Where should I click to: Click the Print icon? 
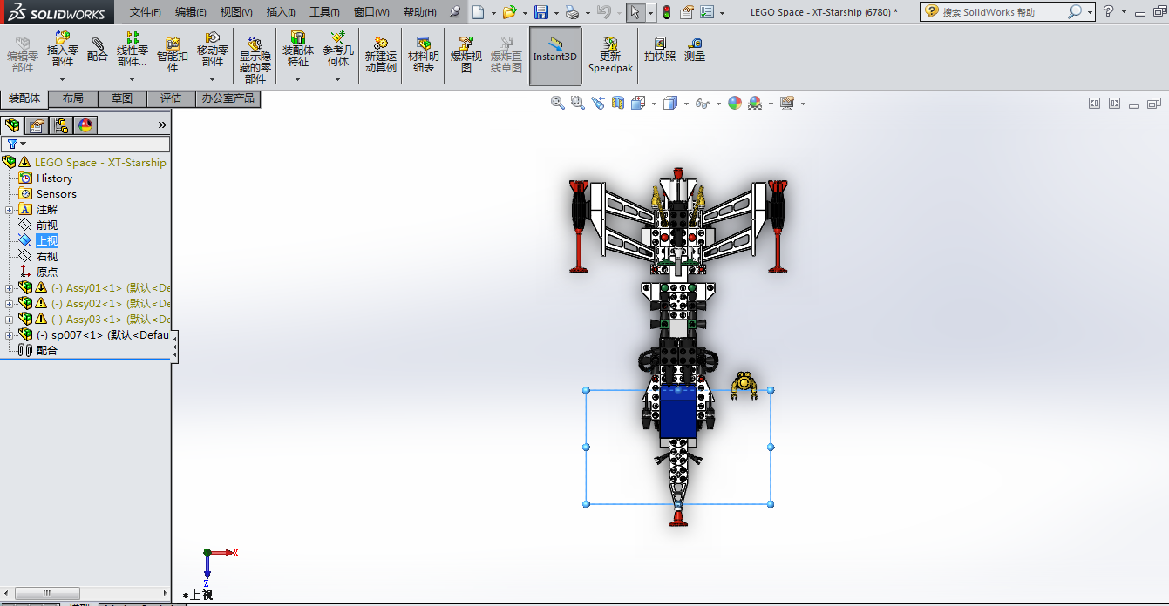pyautogui.click(x=572, y=12)
